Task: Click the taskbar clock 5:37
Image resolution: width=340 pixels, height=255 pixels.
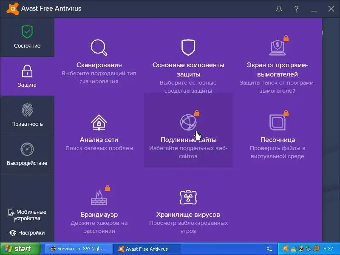Action: (x=328, y=249)
